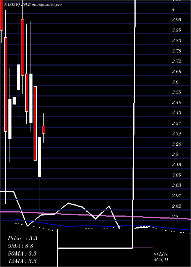Click the 'NASDAQ INVE munafasutra.pro' chart title
This screenshot has width=191, height=267.
point(32,5)
